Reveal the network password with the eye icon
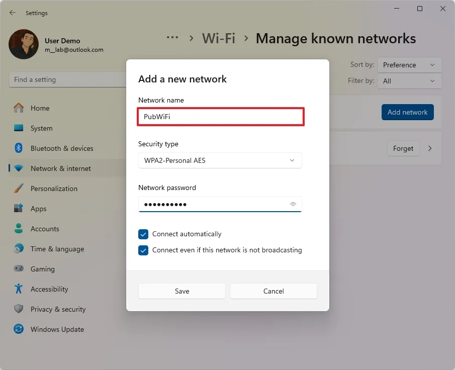The image size is (455, 370). [293, 204]
